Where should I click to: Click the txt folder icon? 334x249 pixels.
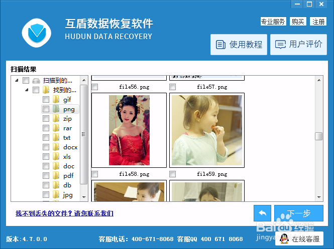coord(56,137)
